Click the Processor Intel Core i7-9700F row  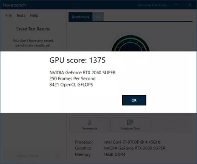118,142
